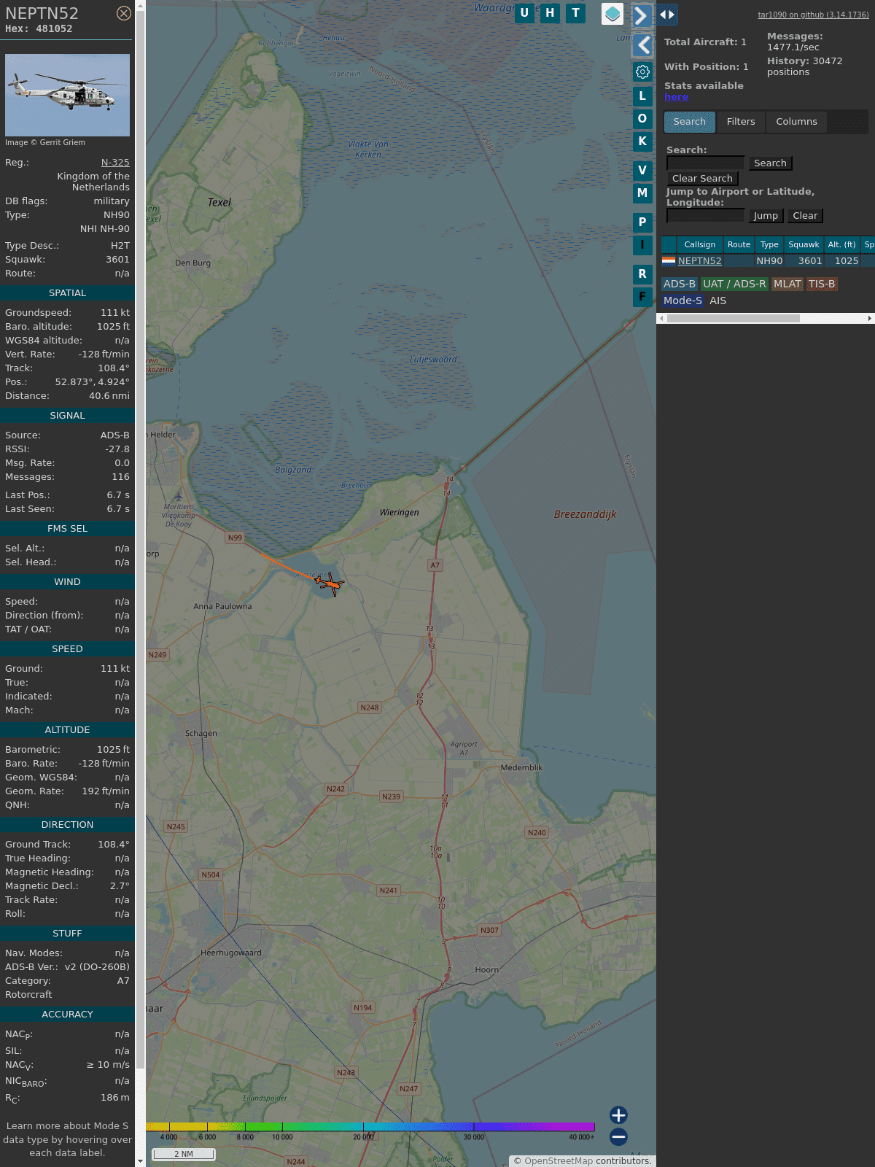Click the right arrow of the table scrollbar

(870, 319)
